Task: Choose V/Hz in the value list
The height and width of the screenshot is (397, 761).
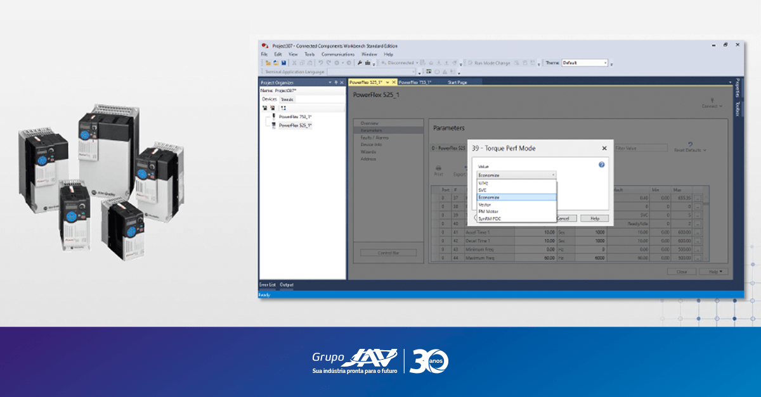Action: [516, 183]
